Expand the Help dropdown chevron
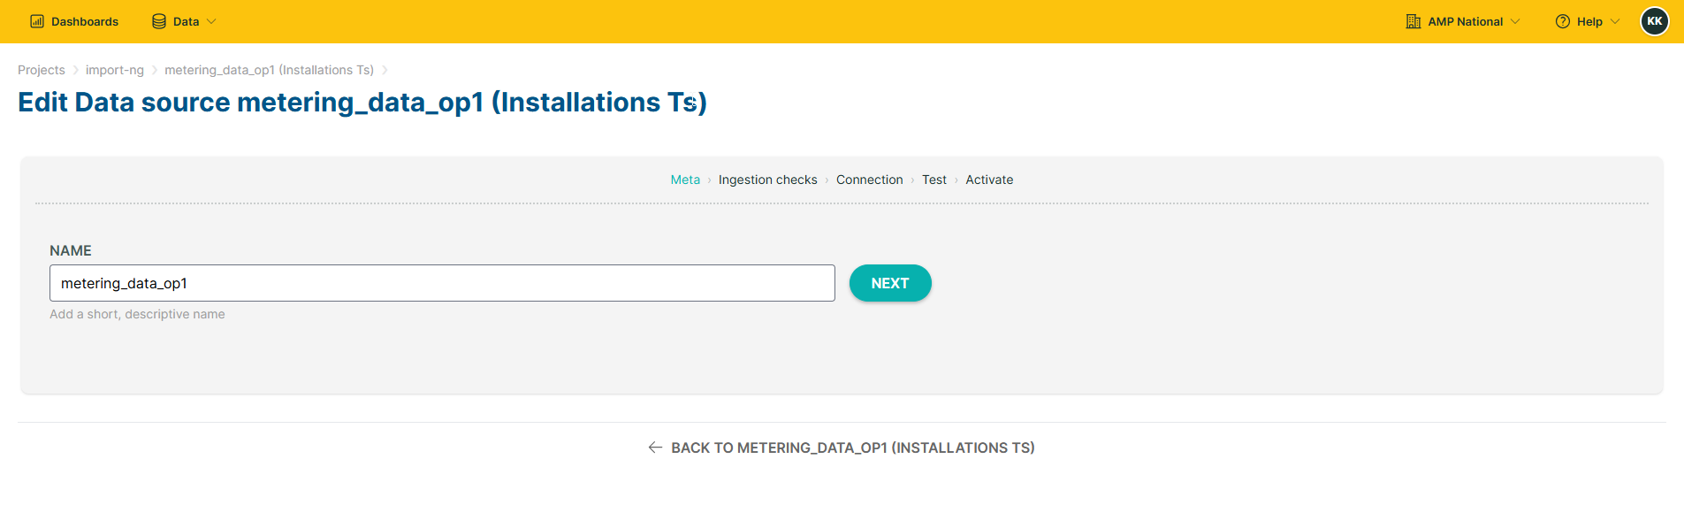The image size is (1684, 505). click(x=1615, y=21)
